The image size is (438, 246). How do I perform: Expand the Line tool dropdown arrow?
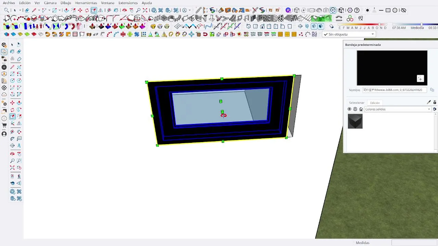39,10
